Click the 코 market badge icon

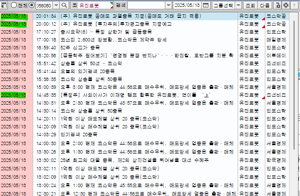coord(75,5)
